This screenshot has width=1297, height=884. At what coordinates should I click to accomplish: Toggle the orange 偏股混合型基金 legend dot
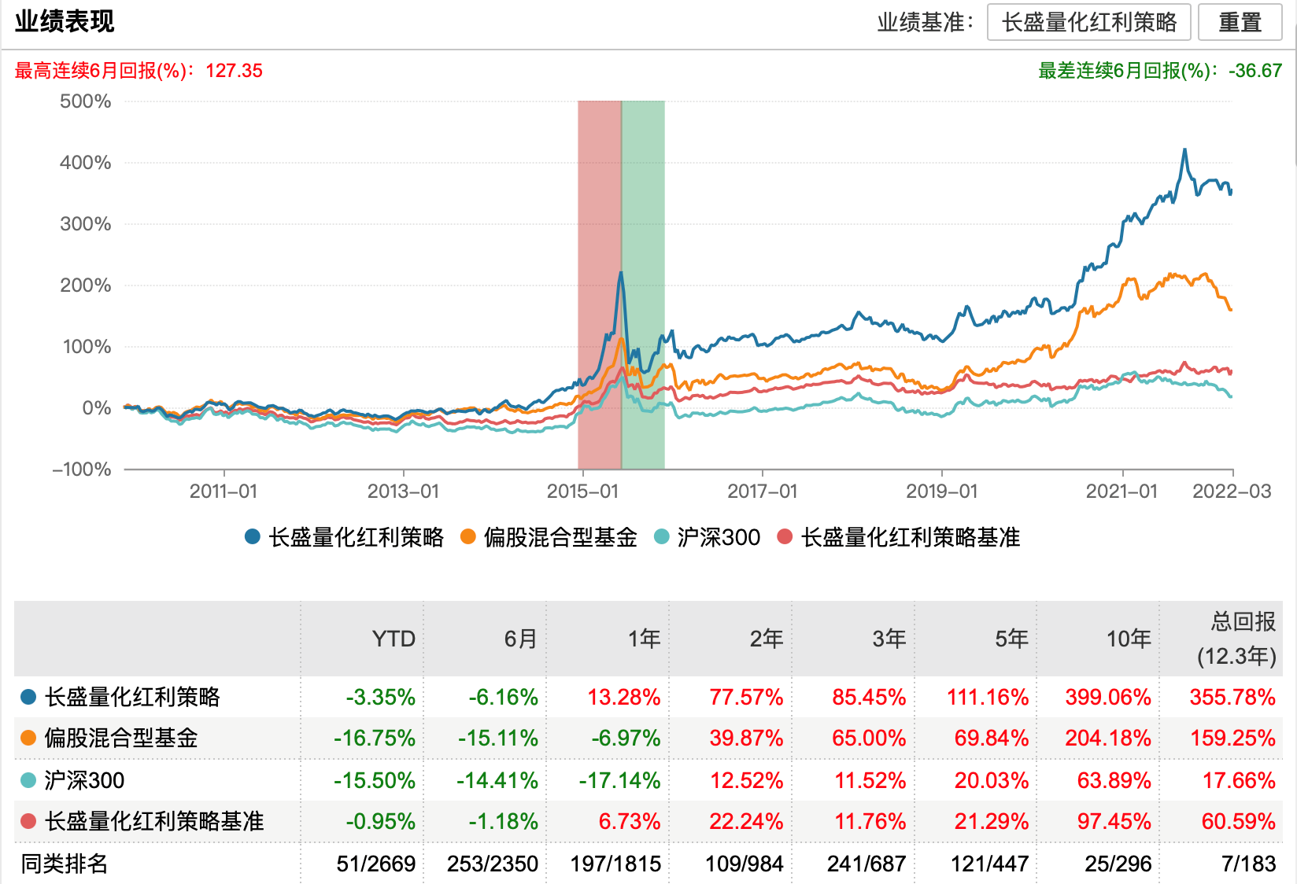[x=468, y=537]
